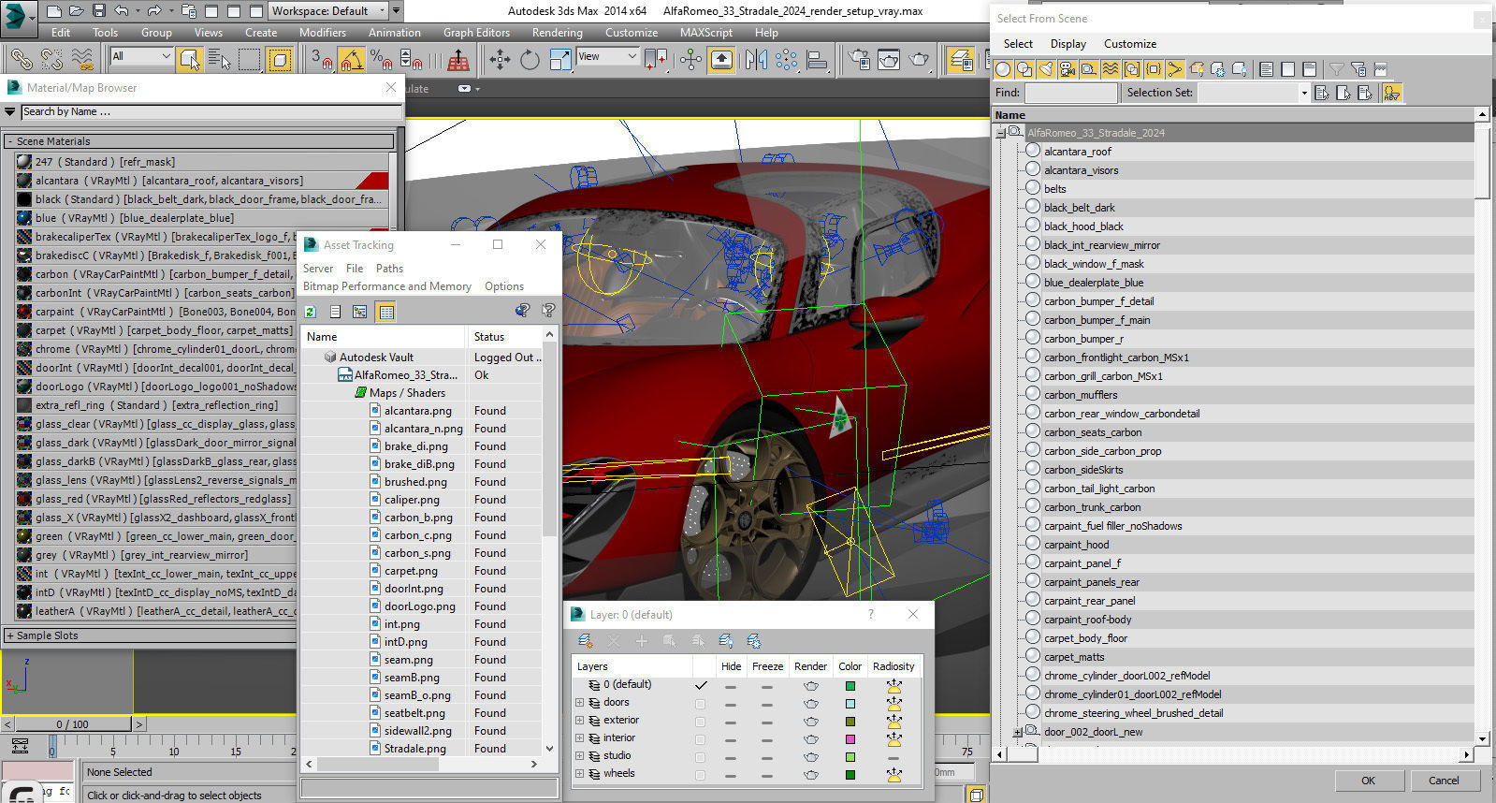The width and height of the screenshot is (1496, 803).
Task: Click the Freeze column header in Layer dialog
Action: point(767,666)
